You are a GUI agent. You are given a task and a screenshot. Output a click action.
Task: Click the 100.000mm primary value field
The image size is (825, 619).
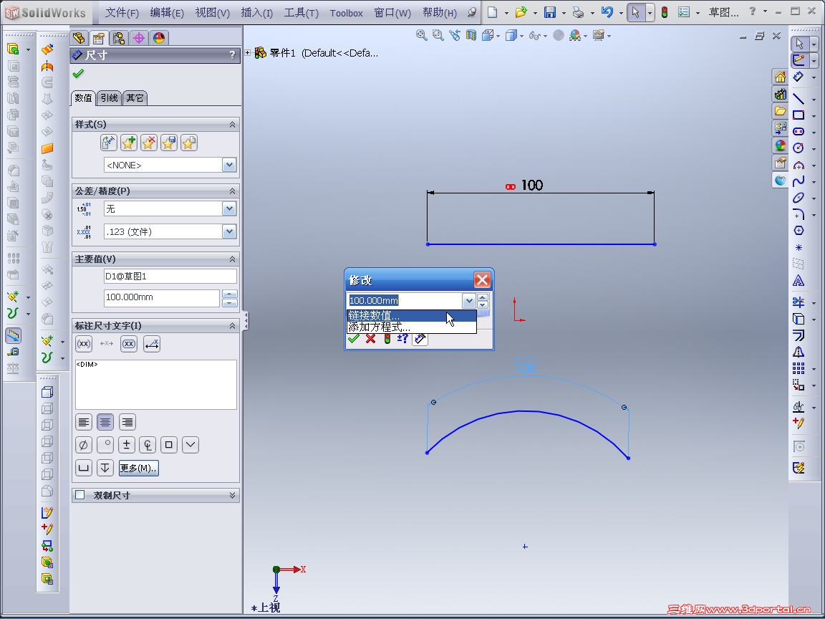click(x=162, y=297)
